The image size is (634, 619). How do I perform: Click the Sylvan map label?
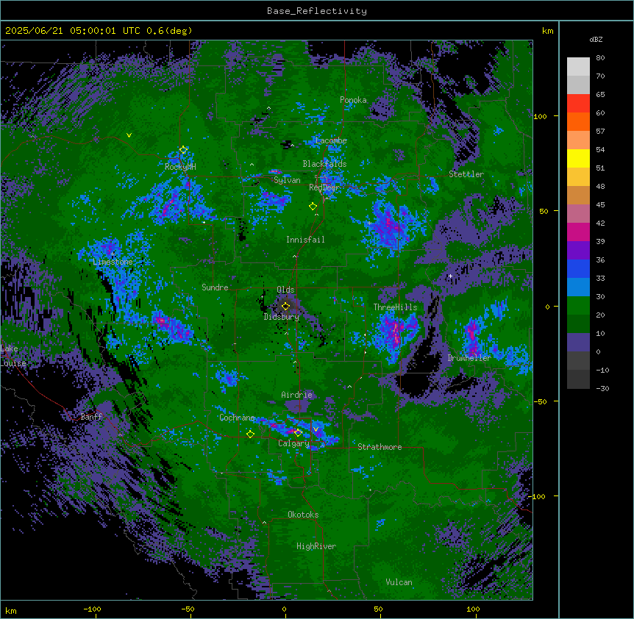(x=287, y=180)
